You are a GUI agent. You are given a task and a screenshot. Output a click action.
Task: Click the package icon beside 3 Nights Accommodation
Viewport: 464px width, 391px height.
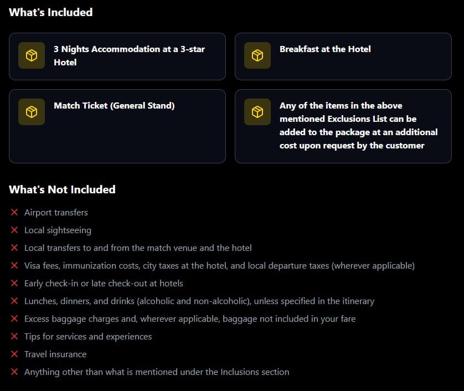[32, 55]
